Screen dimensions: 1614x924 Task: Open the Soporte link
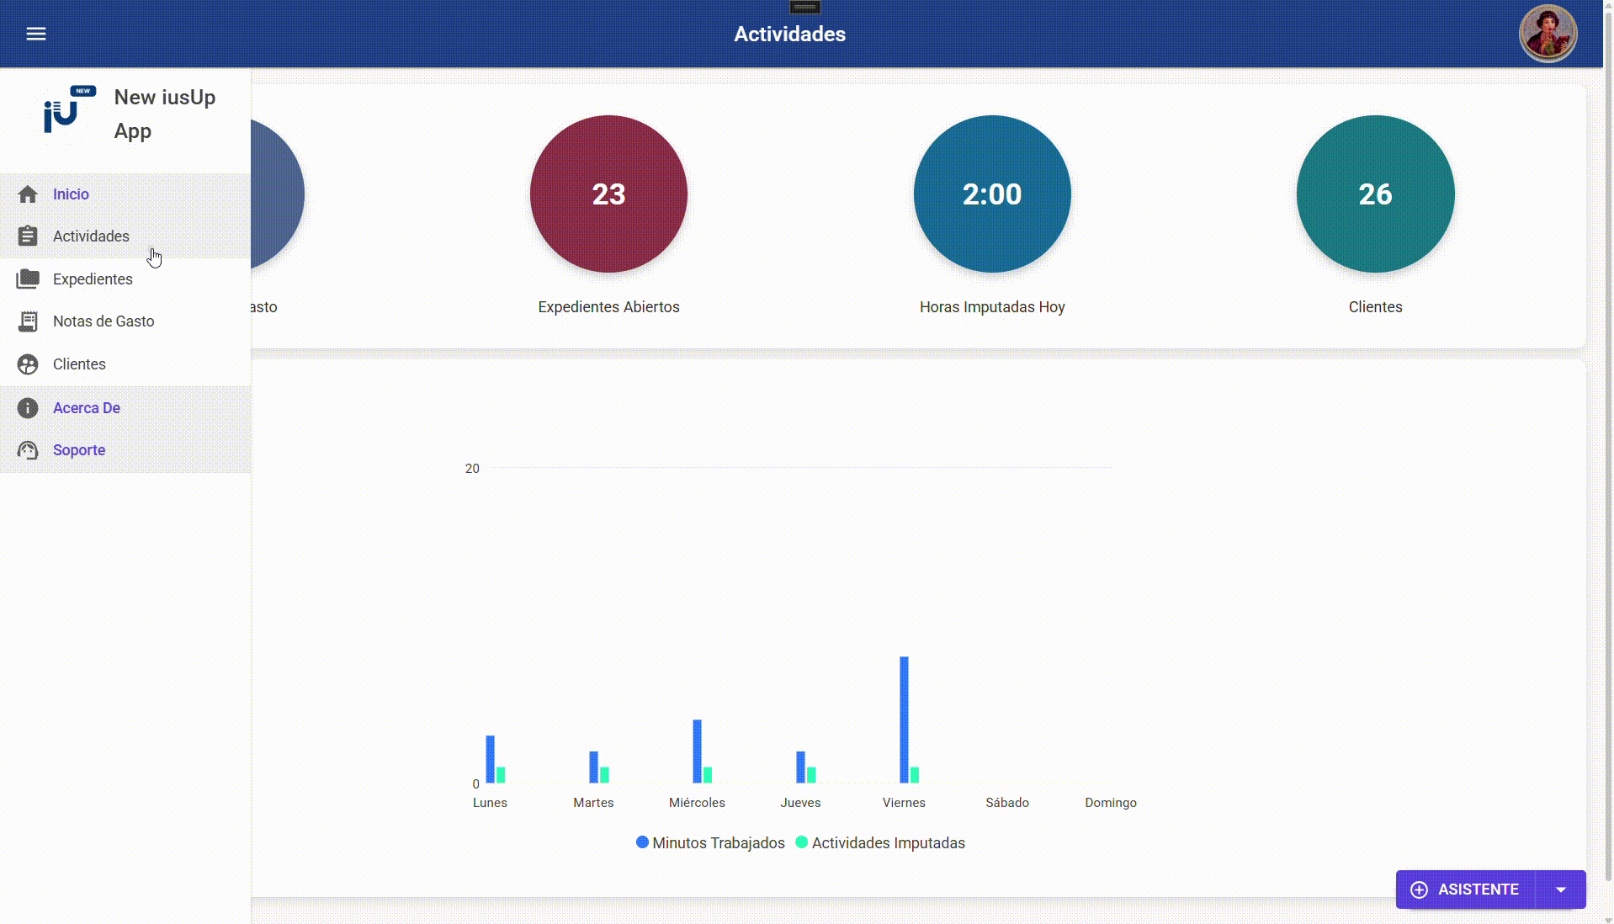pyautogui.click(x=79, y=450)
